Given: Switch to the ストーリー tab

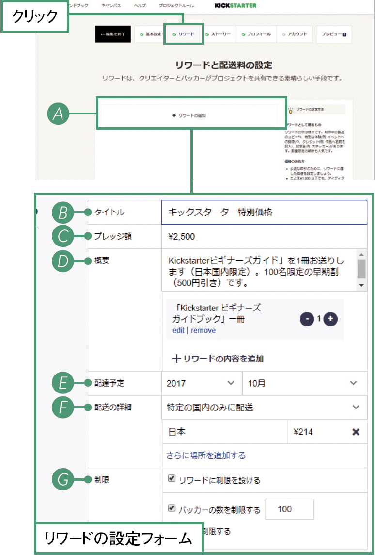Looking at the screenshot, I should point(218,34).
